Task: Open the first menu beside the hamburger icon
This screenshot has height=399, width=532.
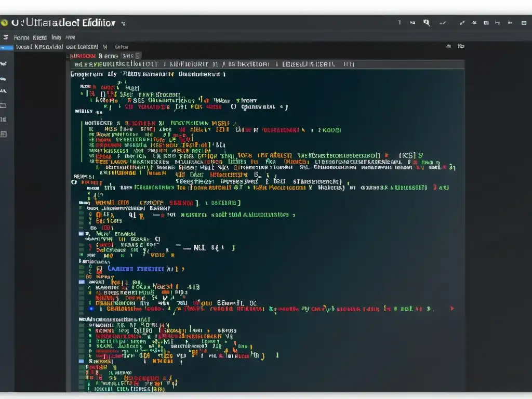Action: (21, 37)
